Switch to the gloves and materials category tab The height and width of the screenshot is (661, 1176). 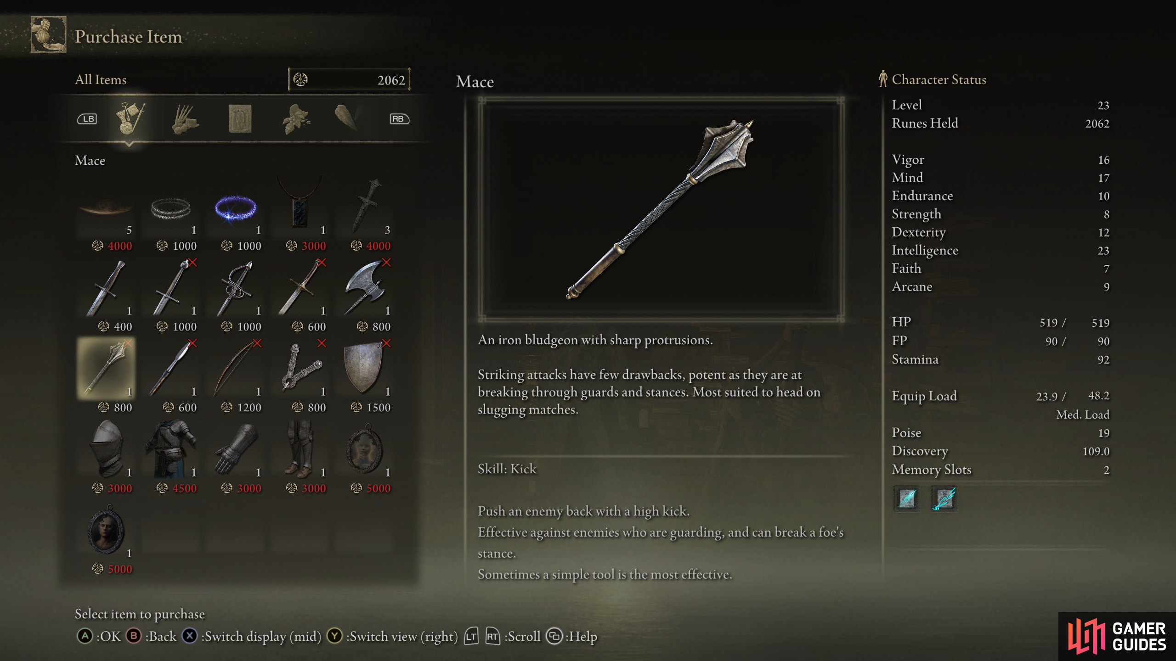185,119
